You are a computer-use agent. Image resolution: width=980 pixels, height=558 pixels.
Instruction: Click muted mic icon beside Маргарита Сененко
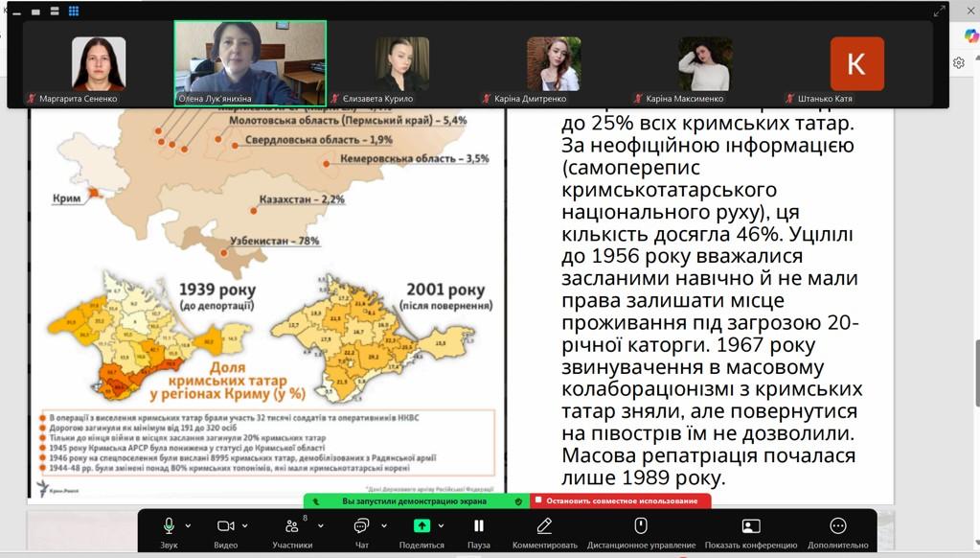coord(32,98)
